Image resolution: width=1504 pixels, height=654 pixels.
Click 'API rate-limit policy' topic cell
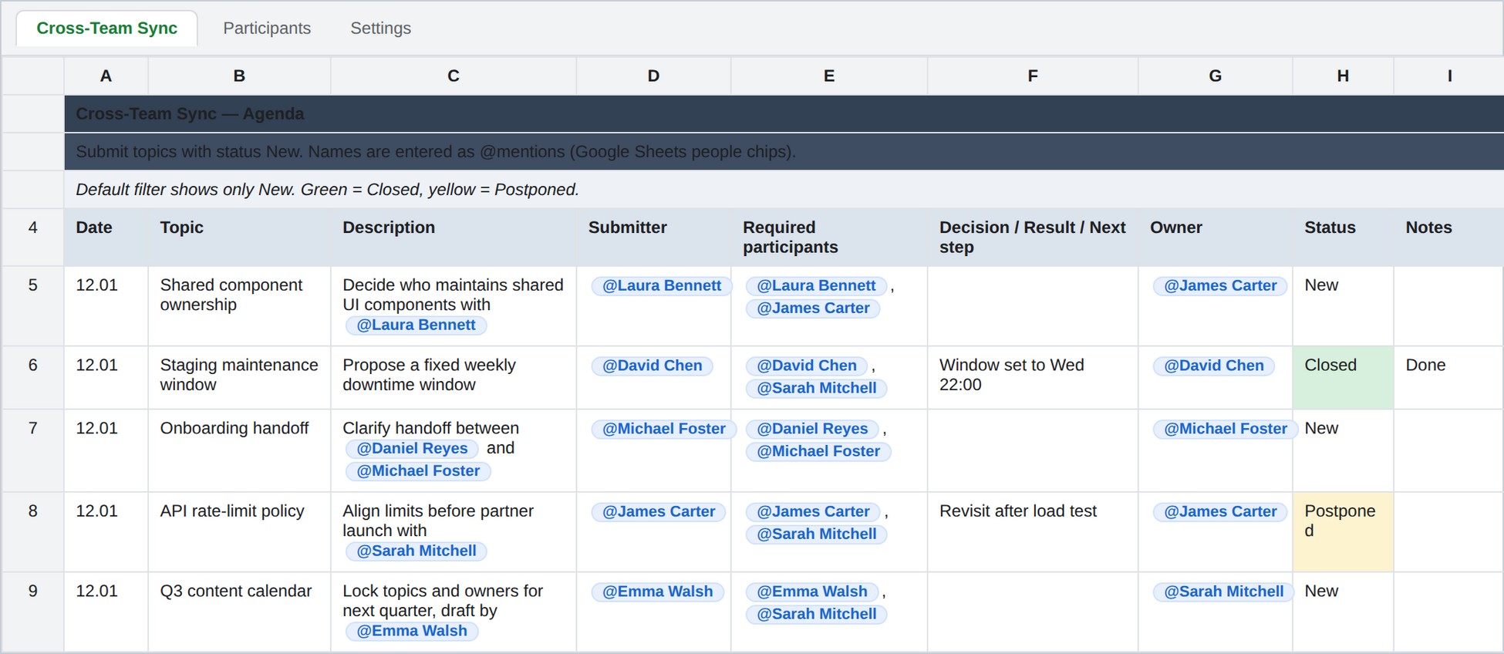tap(239, 532)
